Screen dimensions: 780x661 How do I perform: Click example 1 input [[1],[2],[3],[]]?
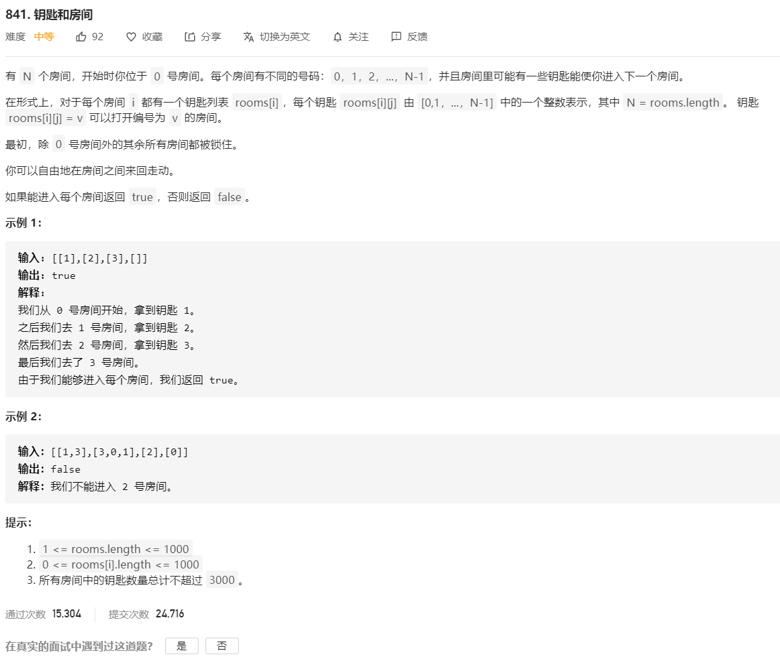(x=99, y=258)
